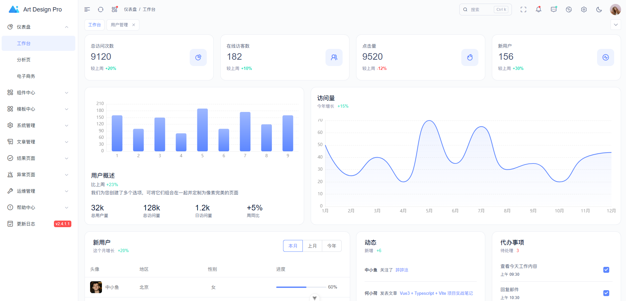Click bar 7 in the user overview chart

click(245, 132)
